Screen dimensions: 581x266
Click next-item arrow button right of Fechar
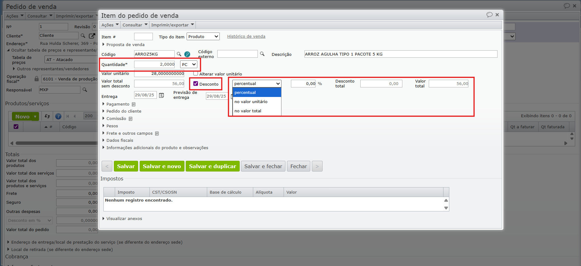pyautogui.click(x=317, y=166)
